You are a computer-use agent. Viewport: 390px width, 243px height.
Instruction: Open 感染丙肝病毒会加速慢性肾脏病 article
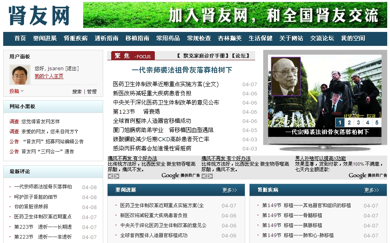point(152,148)
